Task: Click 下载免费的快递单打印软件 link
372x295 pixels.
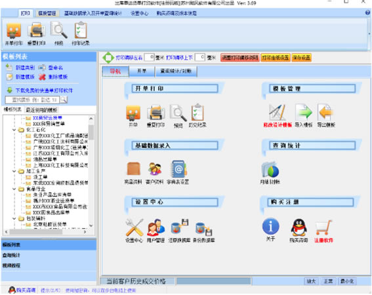Action: pos(44,90)
